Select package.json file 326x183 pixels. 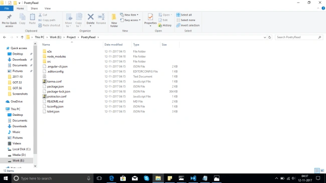point(55,87)
